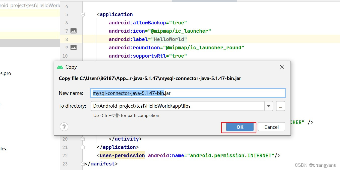340x170 pixels.
Task: Close the Copy dialog with X
Action: (282, 67)
